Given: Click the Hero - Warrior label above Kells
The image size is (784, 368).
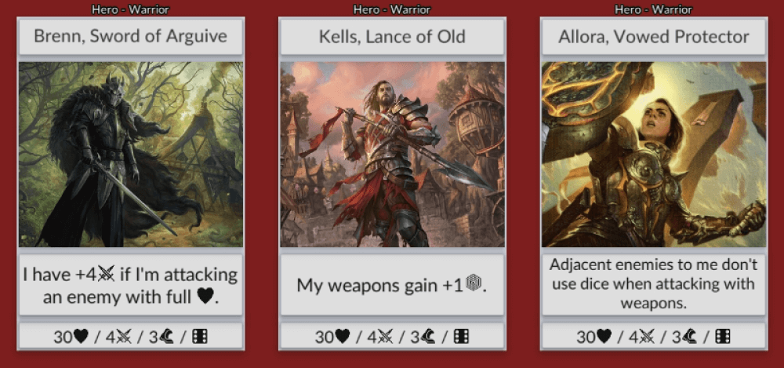Looking at the screenshot, I should [392, 9].
